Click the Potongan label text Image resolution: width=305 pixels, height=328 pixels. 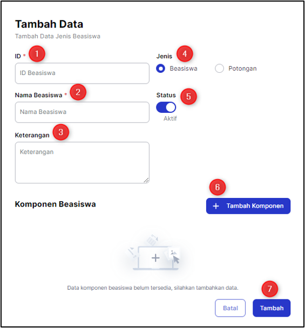pos(242,69)
